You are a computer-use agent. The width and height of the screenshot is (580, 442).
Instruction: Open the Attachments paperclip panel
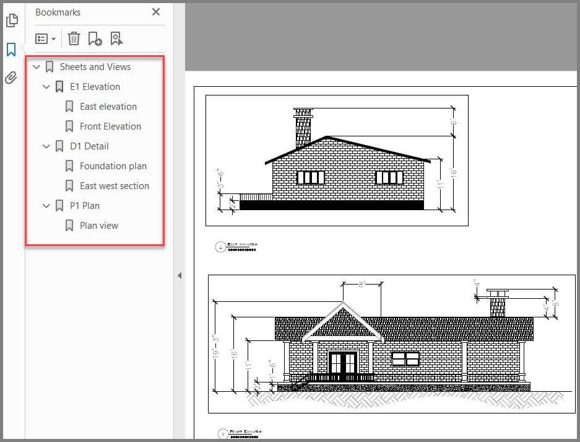[11, 78]
